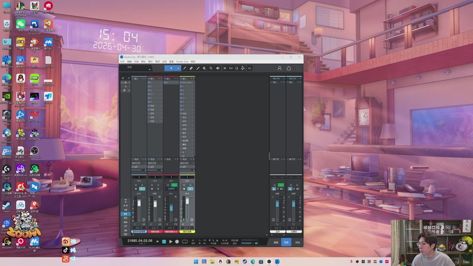Click the mixer scroll right arrow
This screenshot has height=266, width=473.
point(267,235)
